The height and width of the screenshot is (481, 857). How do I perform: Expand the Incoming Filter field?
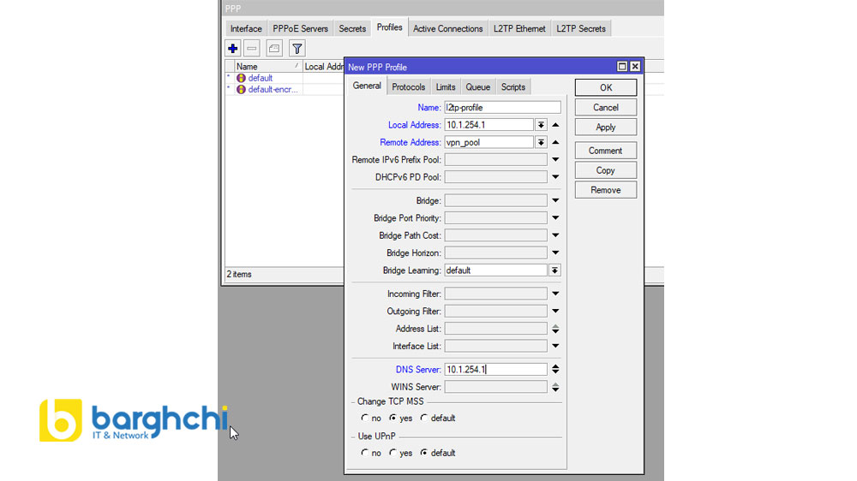(x=555, y=294)
